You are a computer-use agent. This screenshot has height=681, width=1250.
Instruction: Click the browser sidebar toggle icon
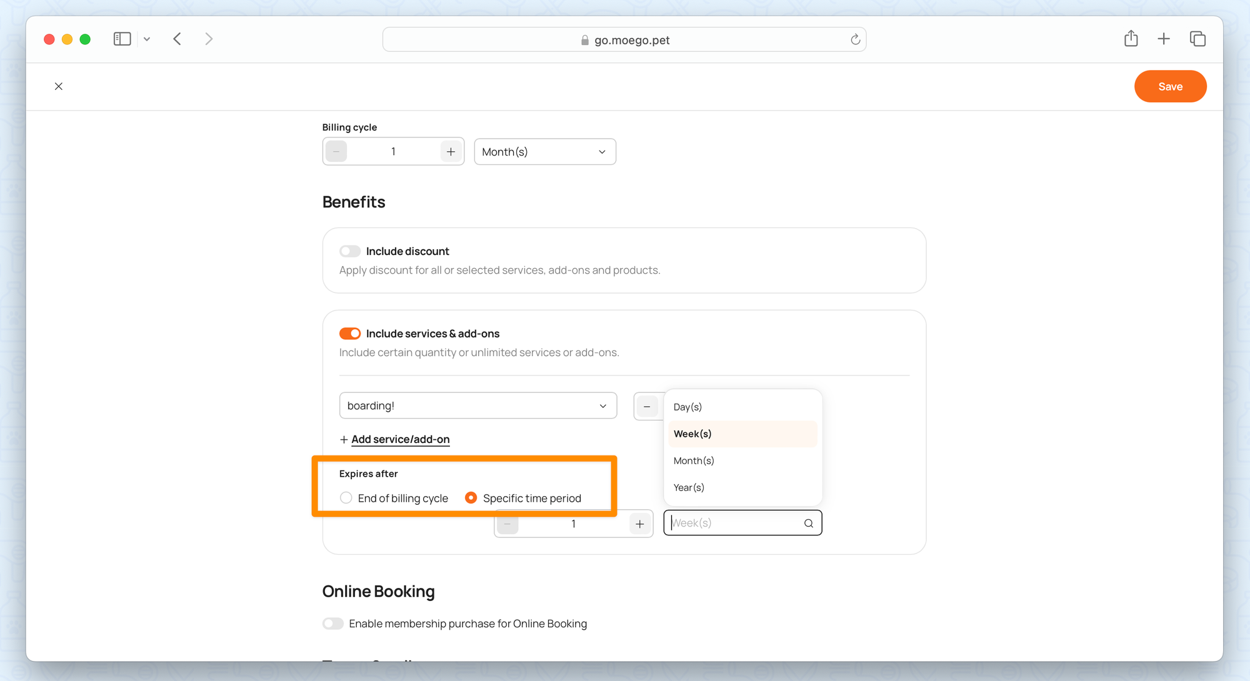(x=122, y=39)
